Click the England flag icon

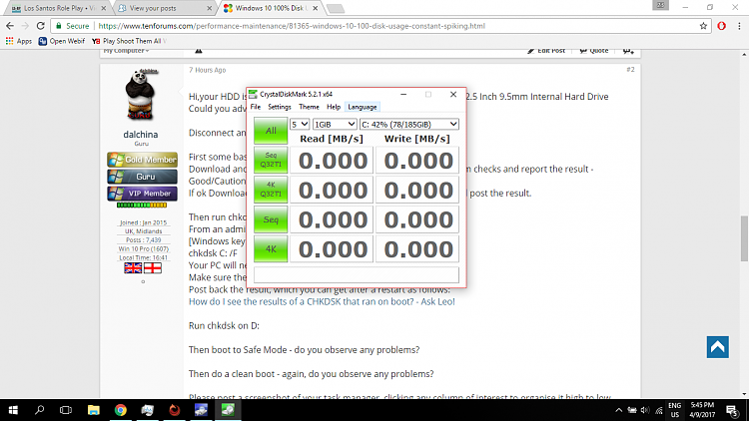153,267
